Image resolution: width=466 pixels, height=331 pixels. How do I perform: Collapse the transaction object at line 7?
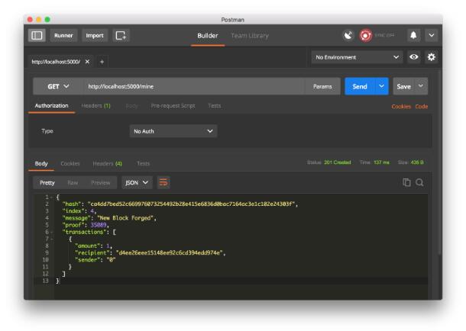click(51, 239)
